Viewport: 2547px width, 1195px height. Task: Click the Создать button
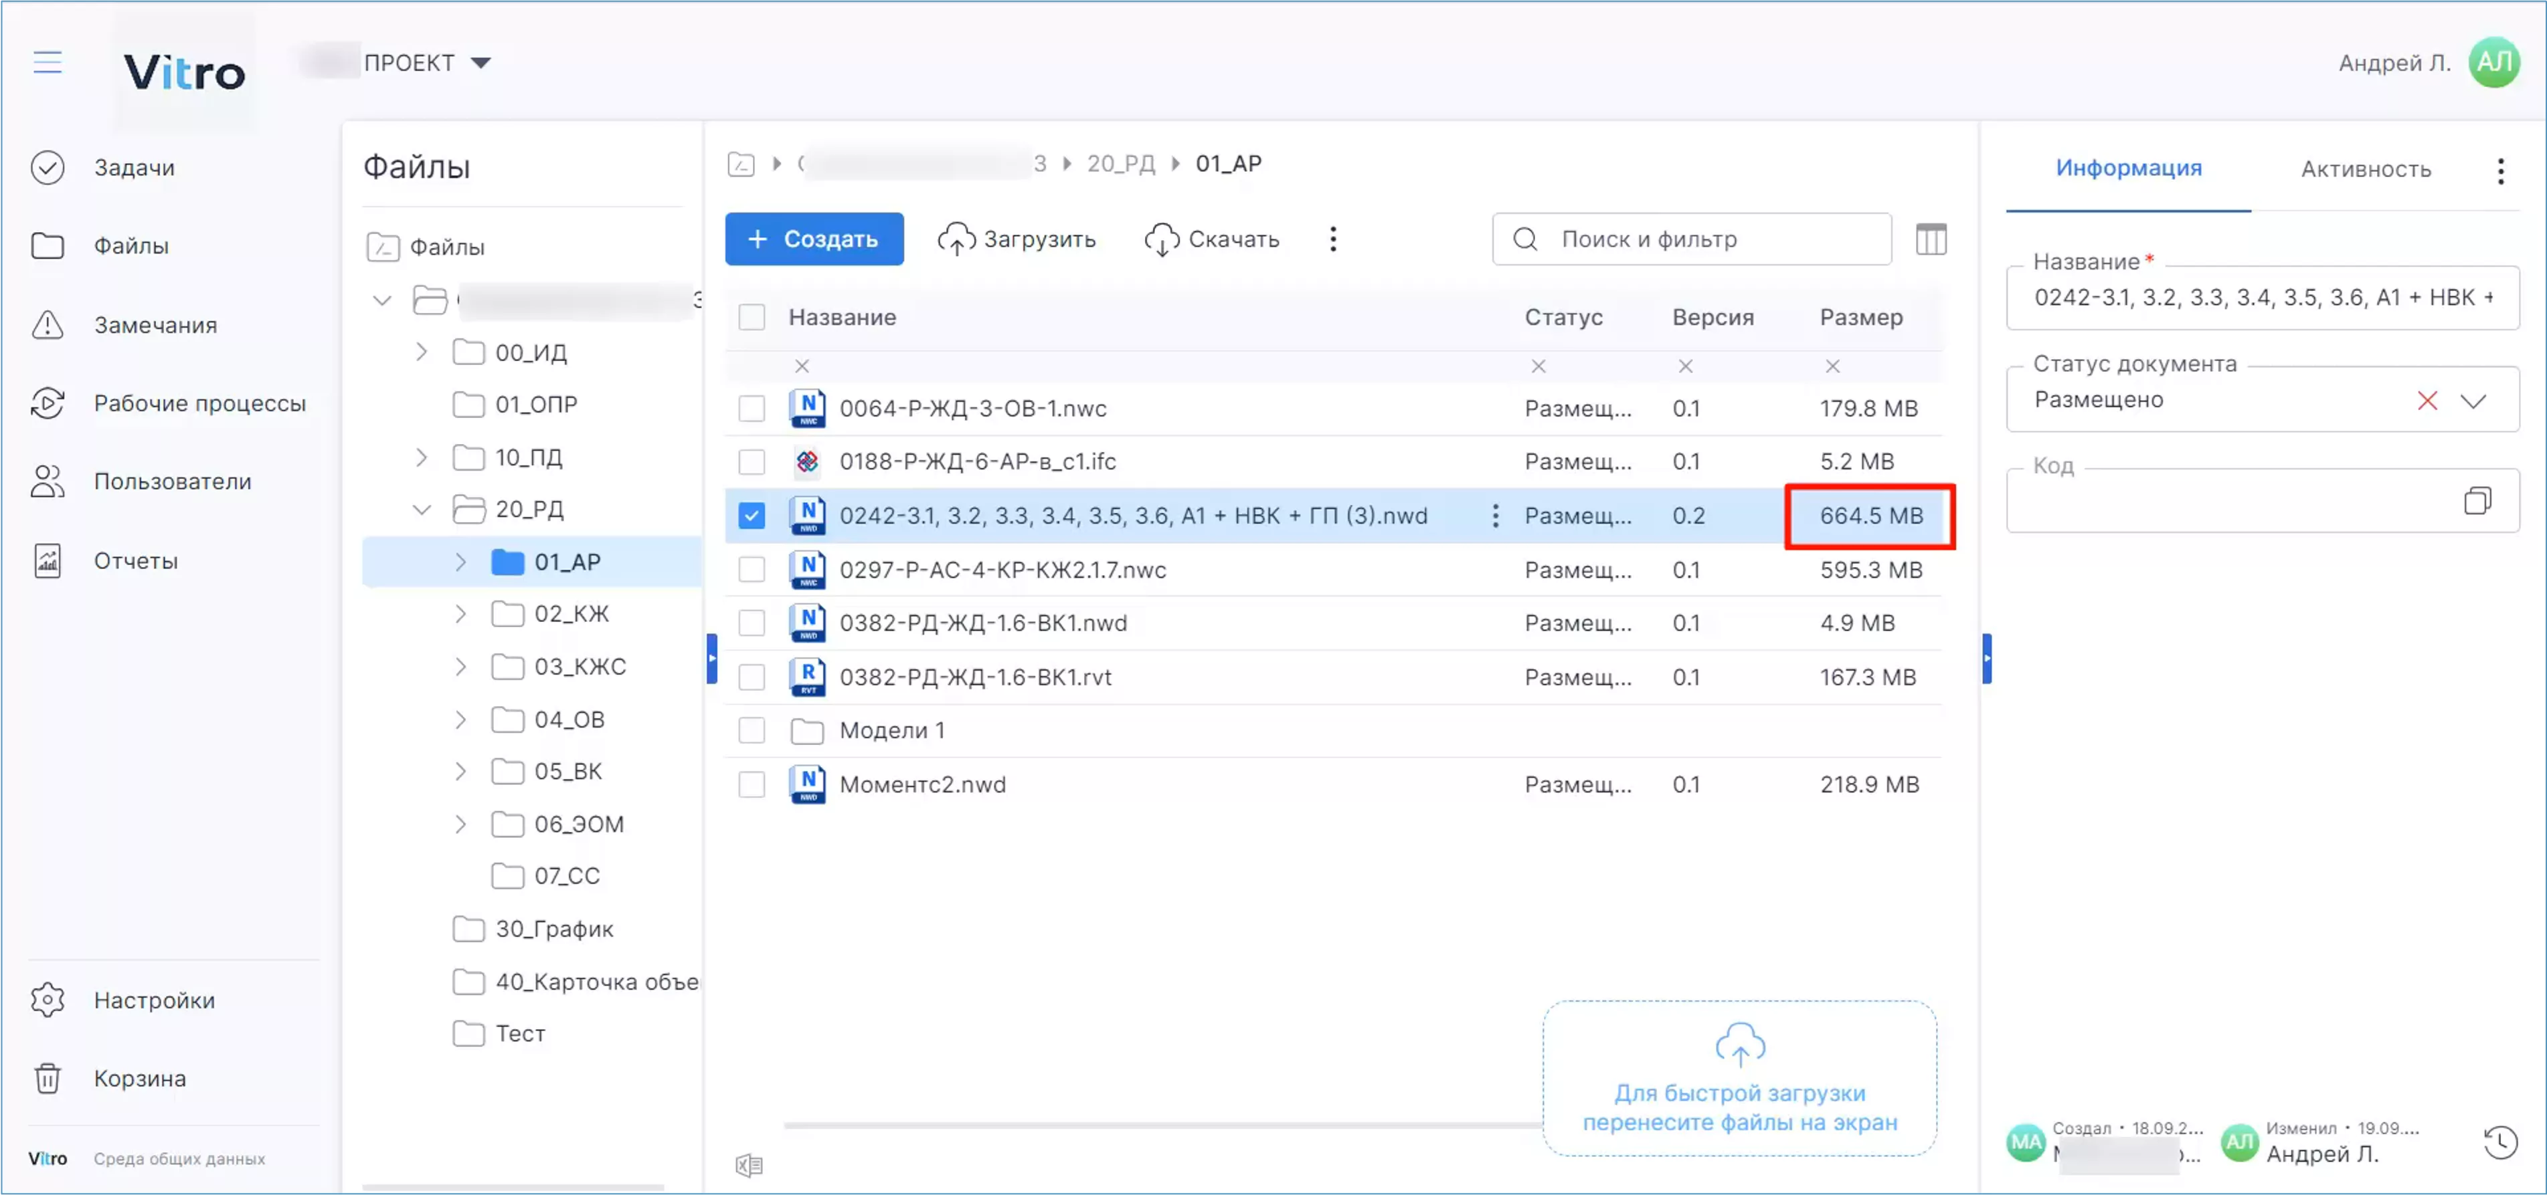pos(814,239)
